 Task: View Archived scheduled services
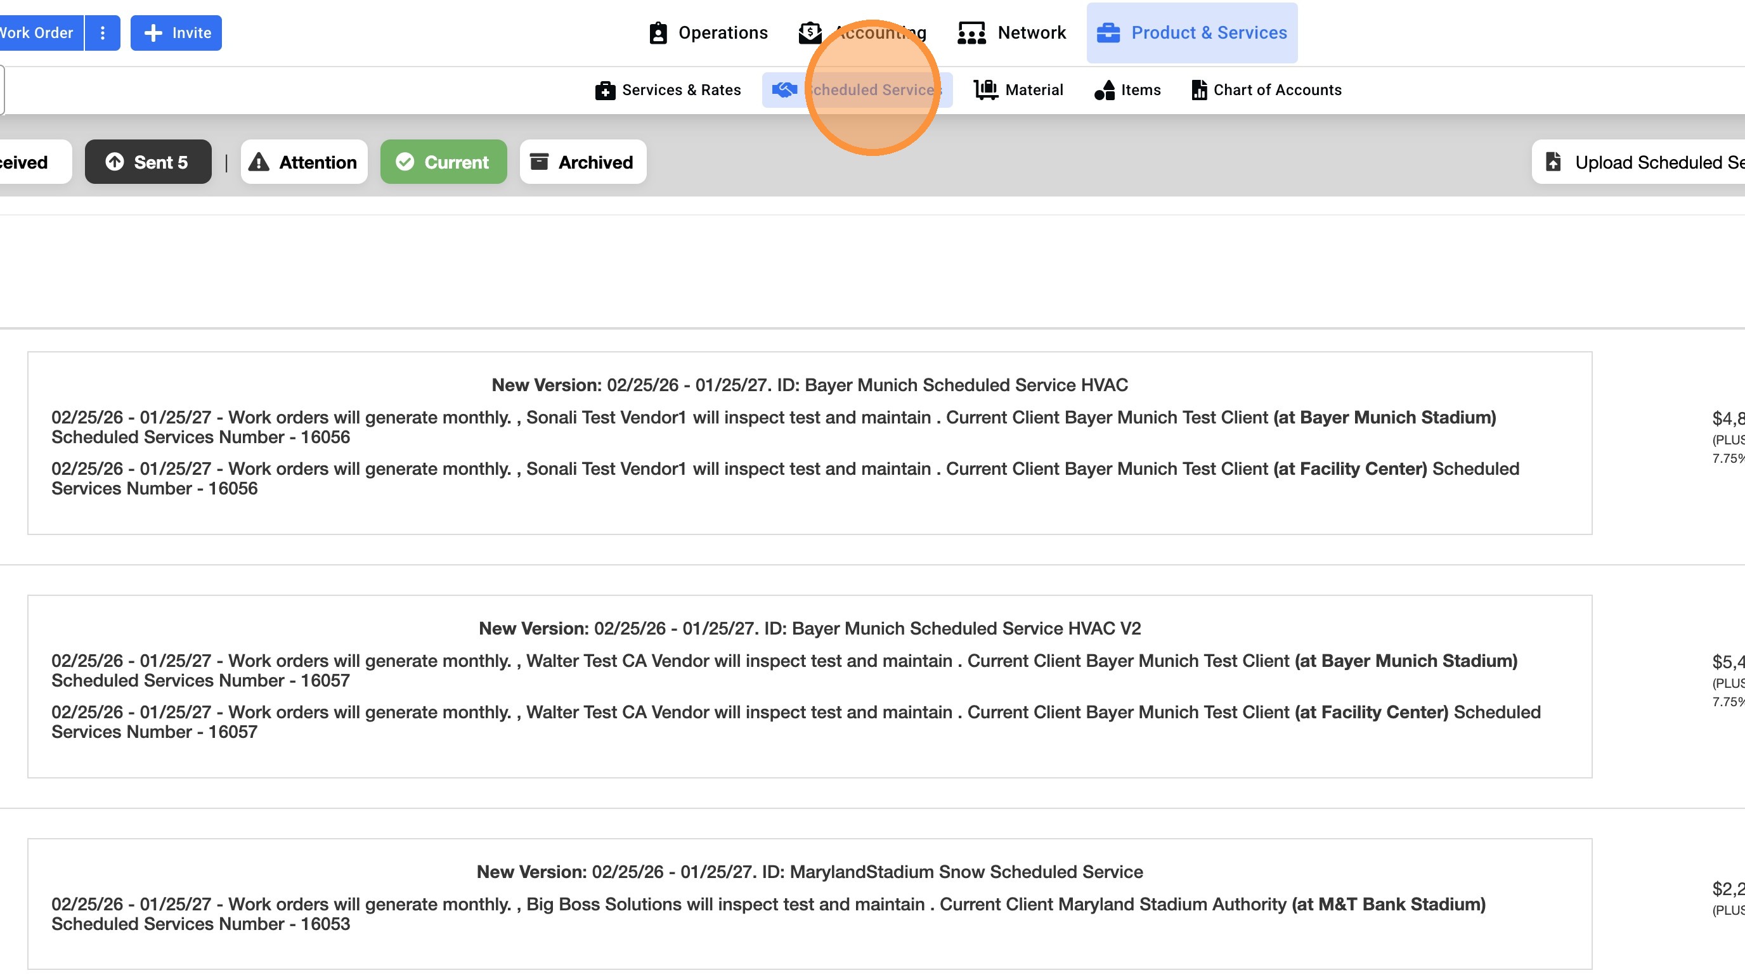pos(583,162)
